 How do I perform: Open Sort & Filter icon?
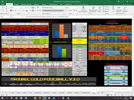(119, 8)
